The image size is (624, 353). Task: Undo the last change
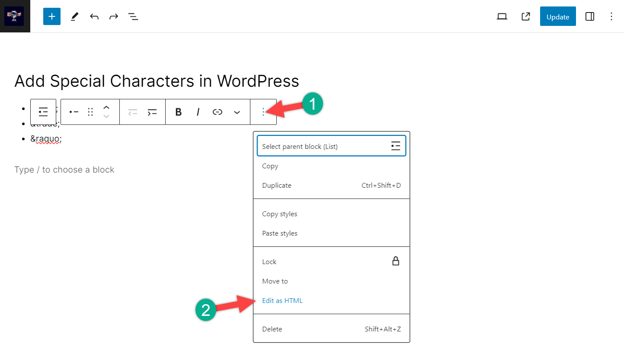point(94,16)
